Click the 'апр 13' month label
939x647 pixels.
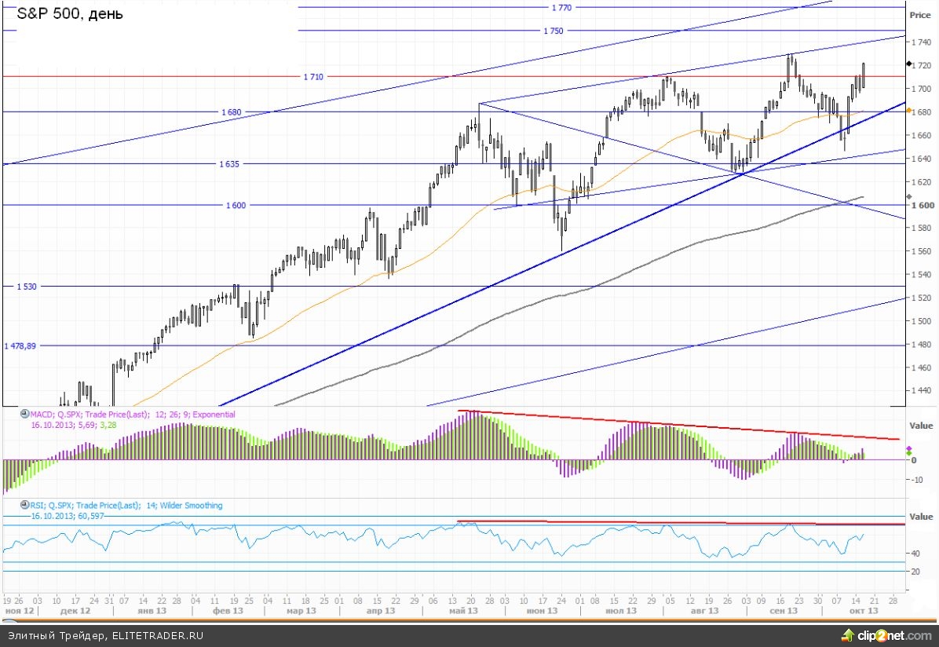point(380,611)
